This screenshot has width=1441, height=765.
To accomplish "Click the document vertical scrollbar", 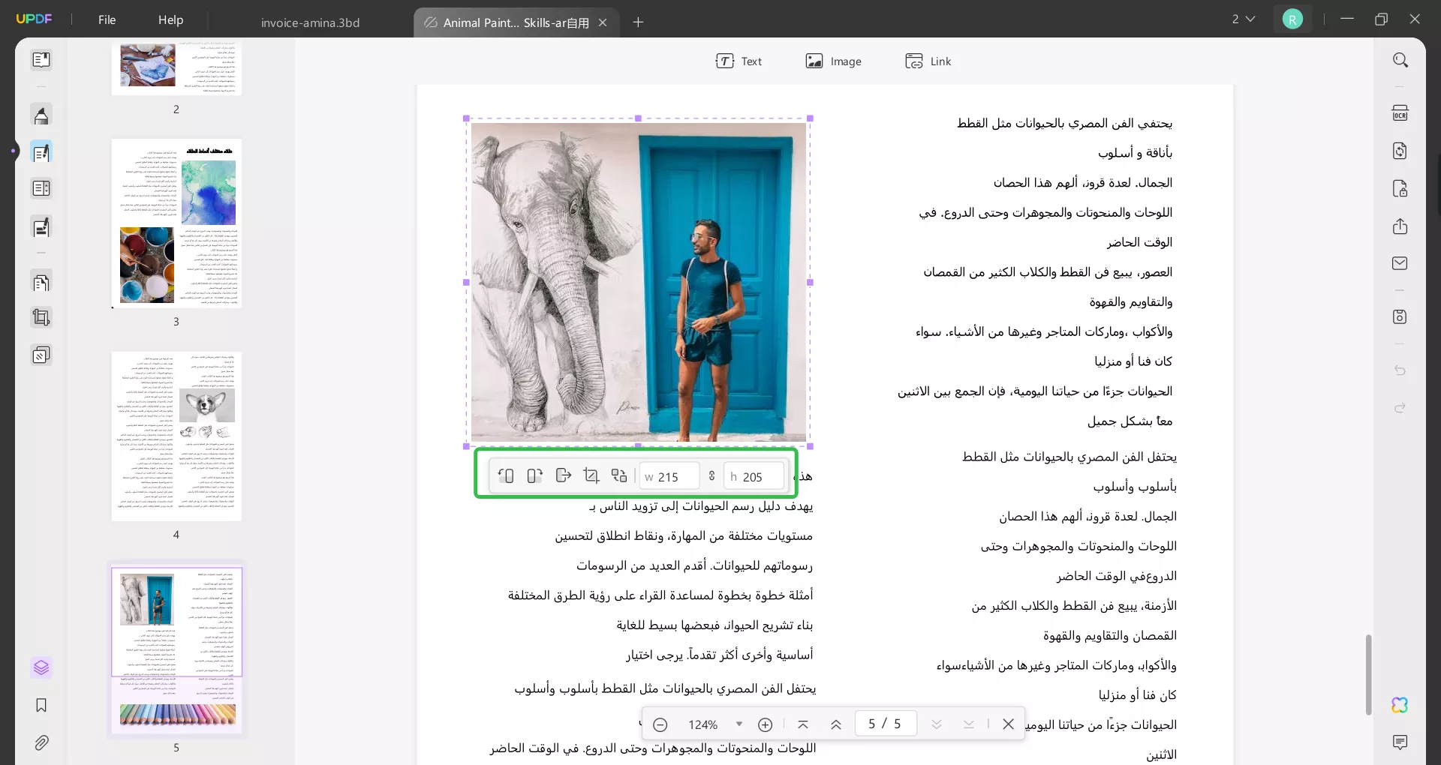I will (1368, 675).
